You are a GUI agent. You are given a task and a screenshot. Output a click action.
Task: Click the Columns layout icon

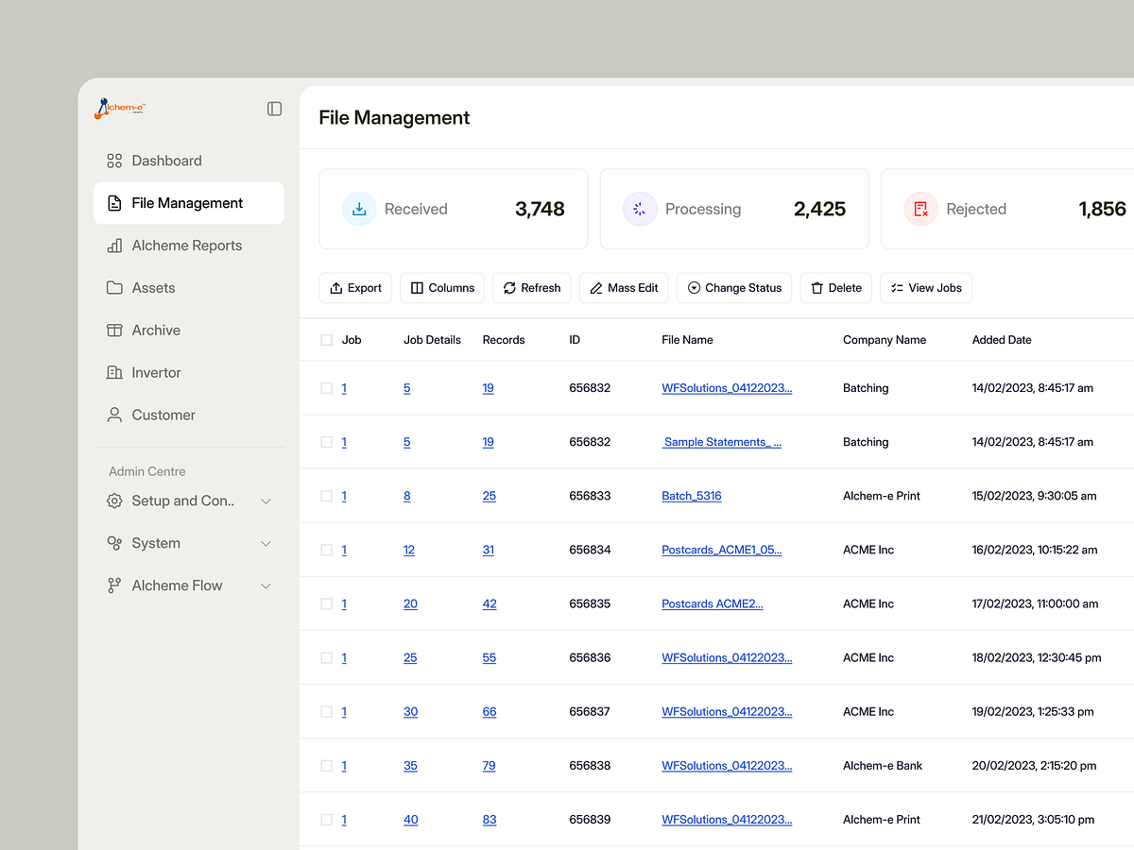pyautogui.click(x=418, y=288)
